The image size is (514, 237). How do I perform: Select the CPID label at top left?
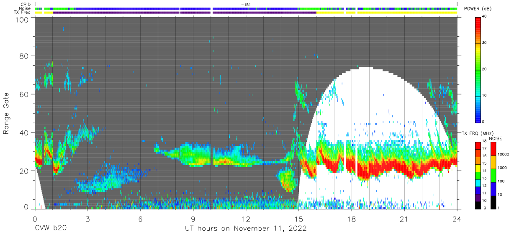point(25,5)
